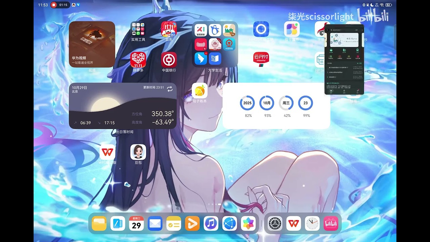Tap the Do Not Disturb moon icon
This screenshot has height=242, width=430.
point(372,5)
